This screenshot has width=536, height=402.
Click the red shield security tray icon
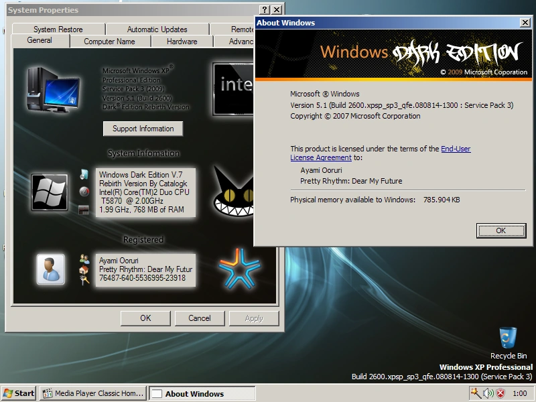coord(500,393)
